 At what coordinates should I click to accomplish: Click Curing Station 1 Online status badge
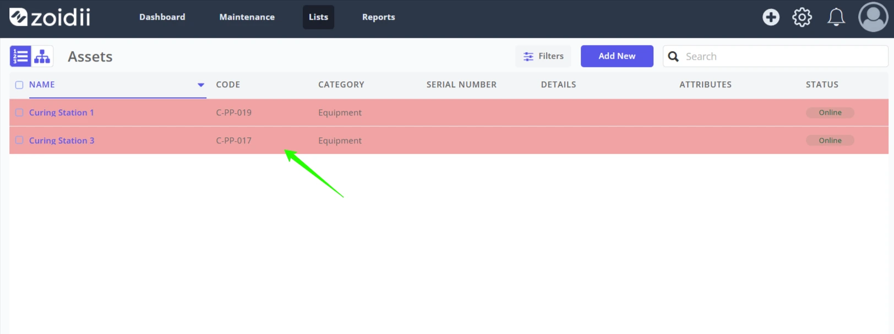pos(830,113)
